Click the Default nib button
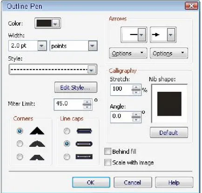Image resolution: width=202 pixels, height=193 pixels. click(x=169, y=132)
